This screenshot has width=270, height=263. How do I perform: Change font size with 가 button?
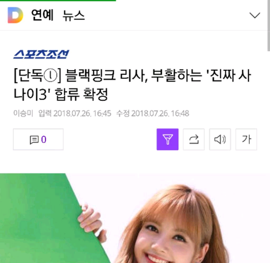pos(246,139)
